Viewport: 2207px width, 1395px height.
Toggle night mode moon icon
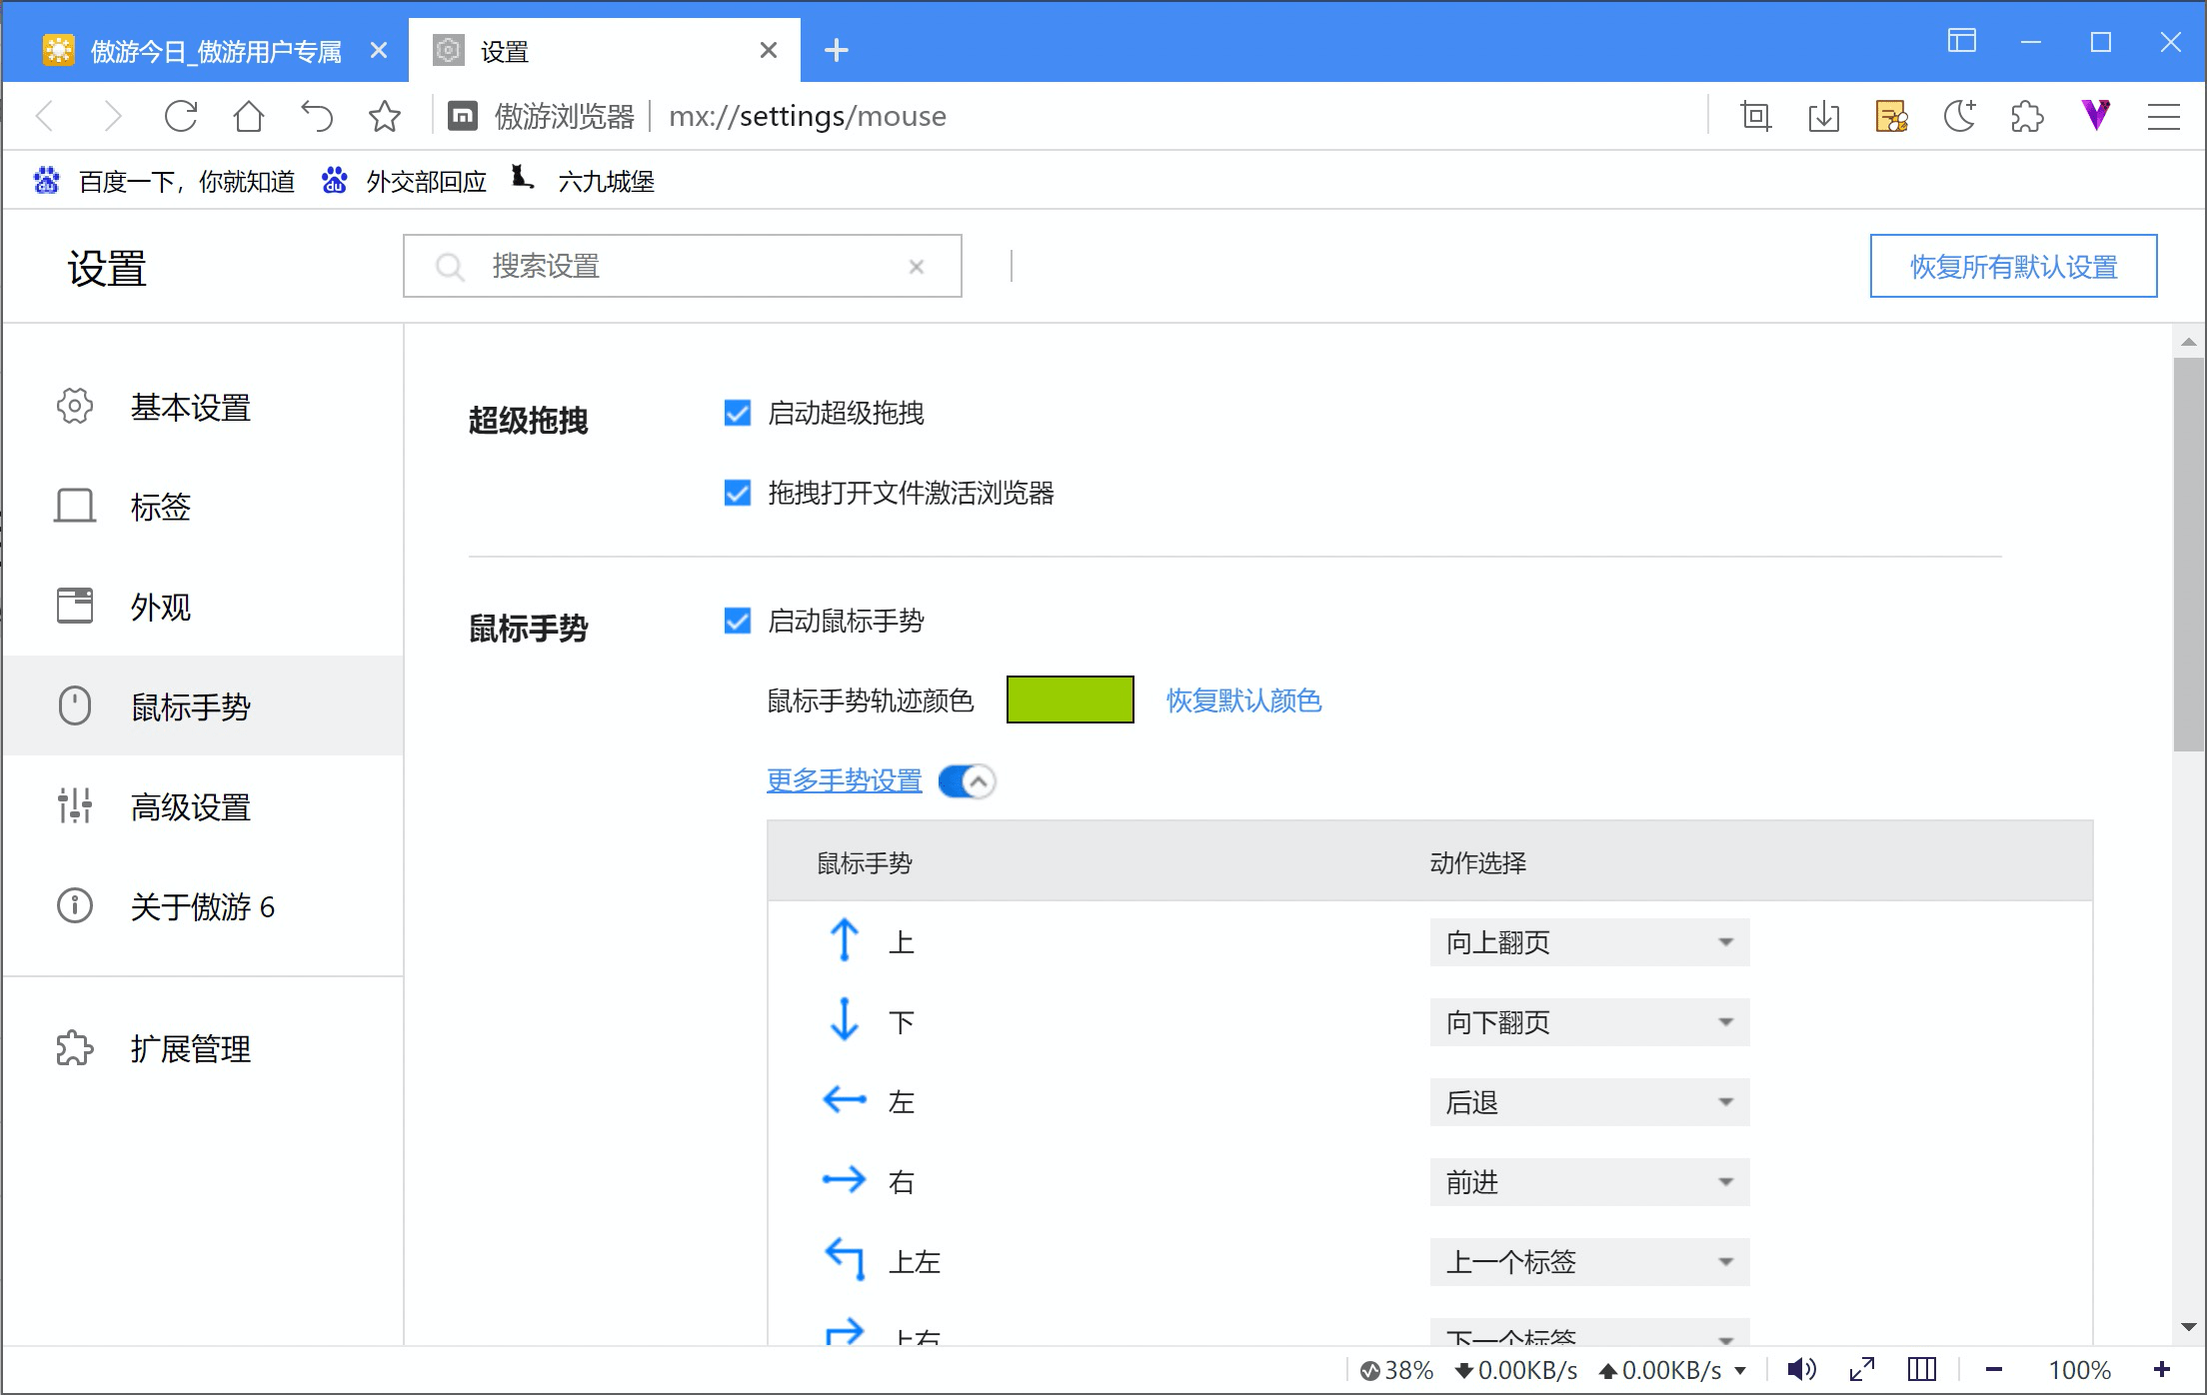(x=1960, y=117)
